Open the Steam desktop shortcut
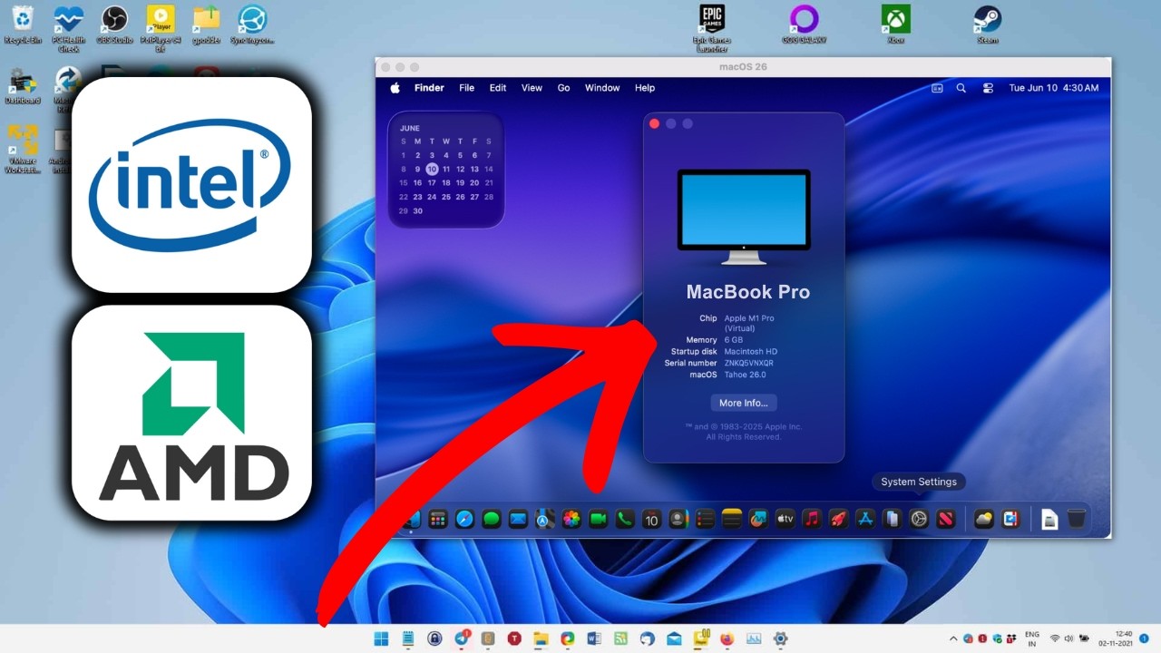The height and width of the screenshot is (653, 1161). pyautogui.click(x=988, y=24)
